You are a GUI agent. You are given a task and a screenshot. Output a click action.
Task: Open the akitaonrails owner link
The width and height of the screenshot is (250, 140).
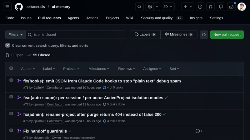tap(36, 7)
